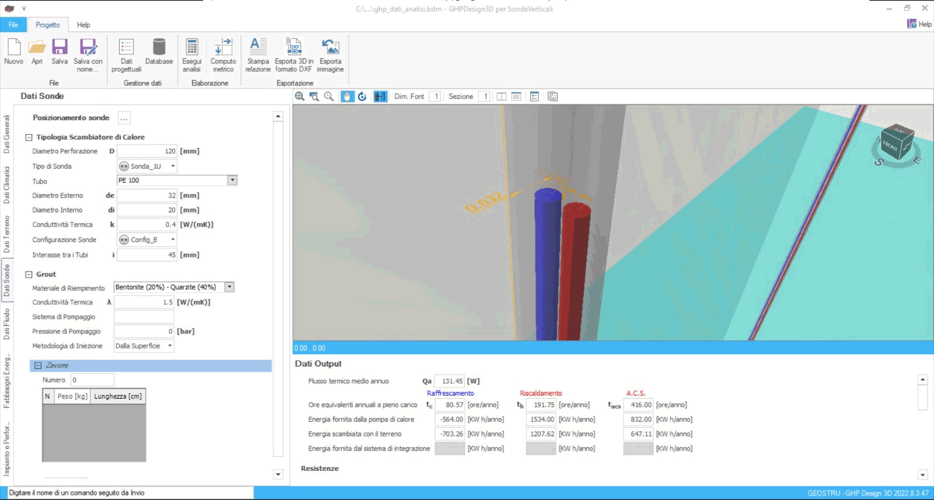Image resolution: width=934 pixels, height=500 pixels.
Task: Collapse the Tipologia Scambiatore di Calore section
Action: 29,138
